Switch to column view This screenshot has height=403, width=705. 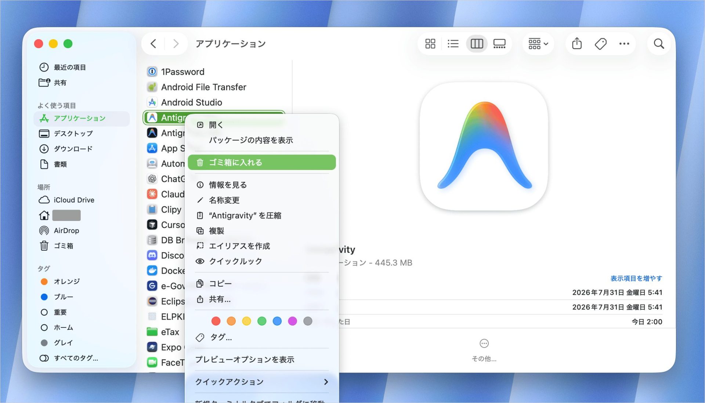click(x=477, y=44)
